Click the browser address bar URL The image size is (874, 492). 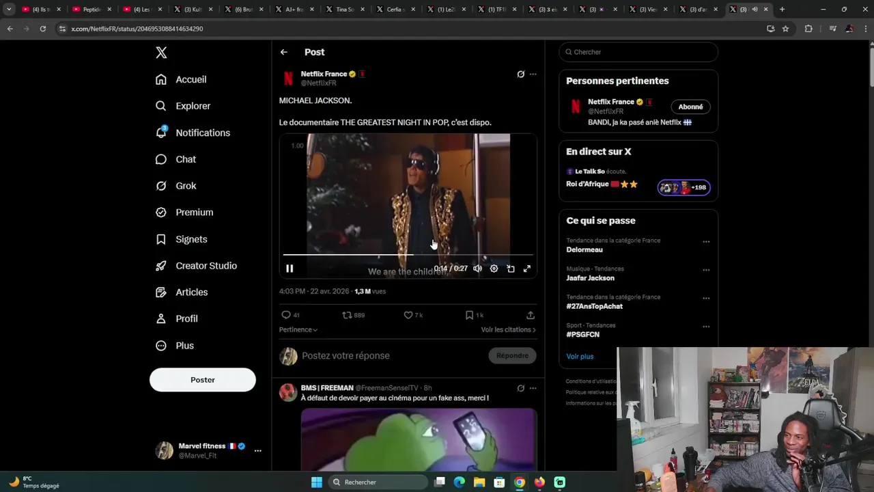[137, 29]
